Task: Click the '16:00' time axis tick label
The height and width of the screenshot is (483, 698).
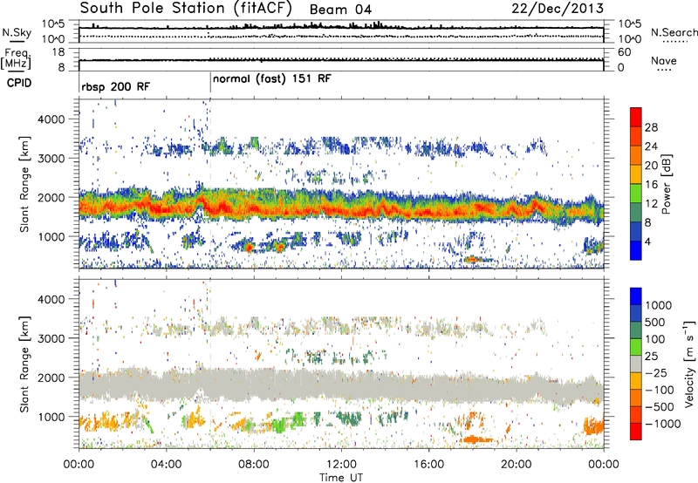Action: click(428, 465)
